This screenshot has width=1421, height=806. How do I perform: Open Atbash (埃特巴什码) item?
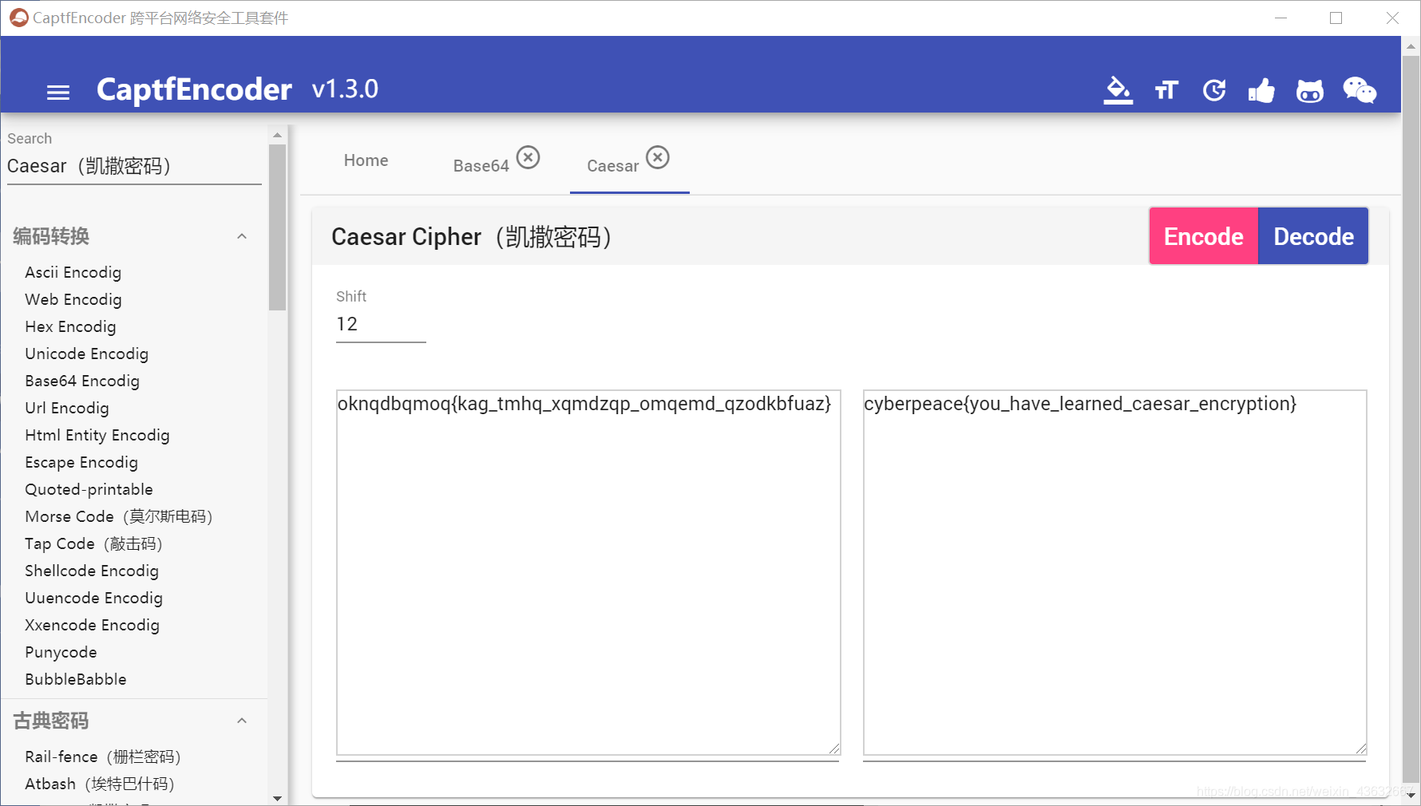(100, 784)
